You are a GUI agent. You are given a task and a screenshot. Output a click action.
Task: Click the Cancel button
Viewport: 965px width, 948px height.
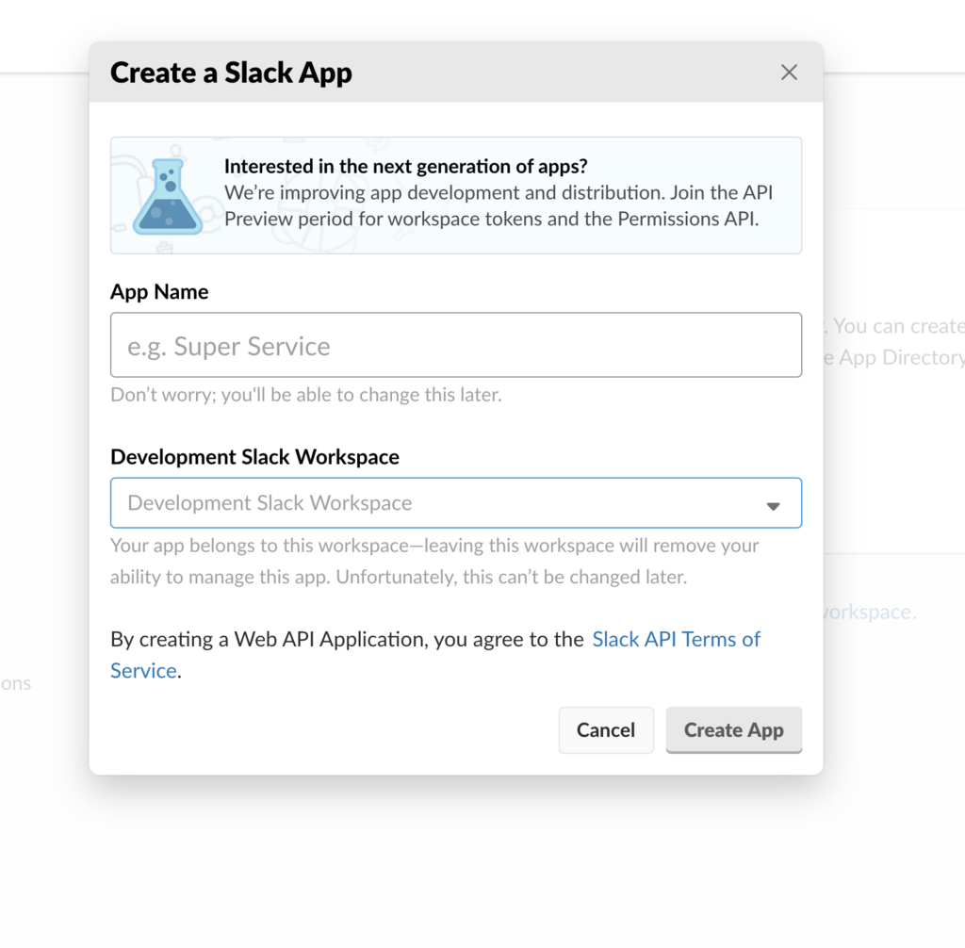tap(606, 730)
